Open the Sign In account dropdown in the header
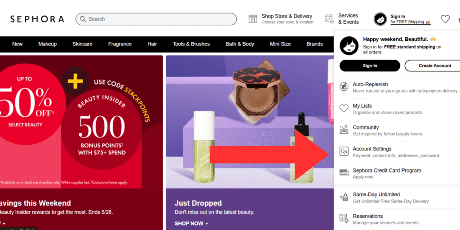 coord(402,19)
